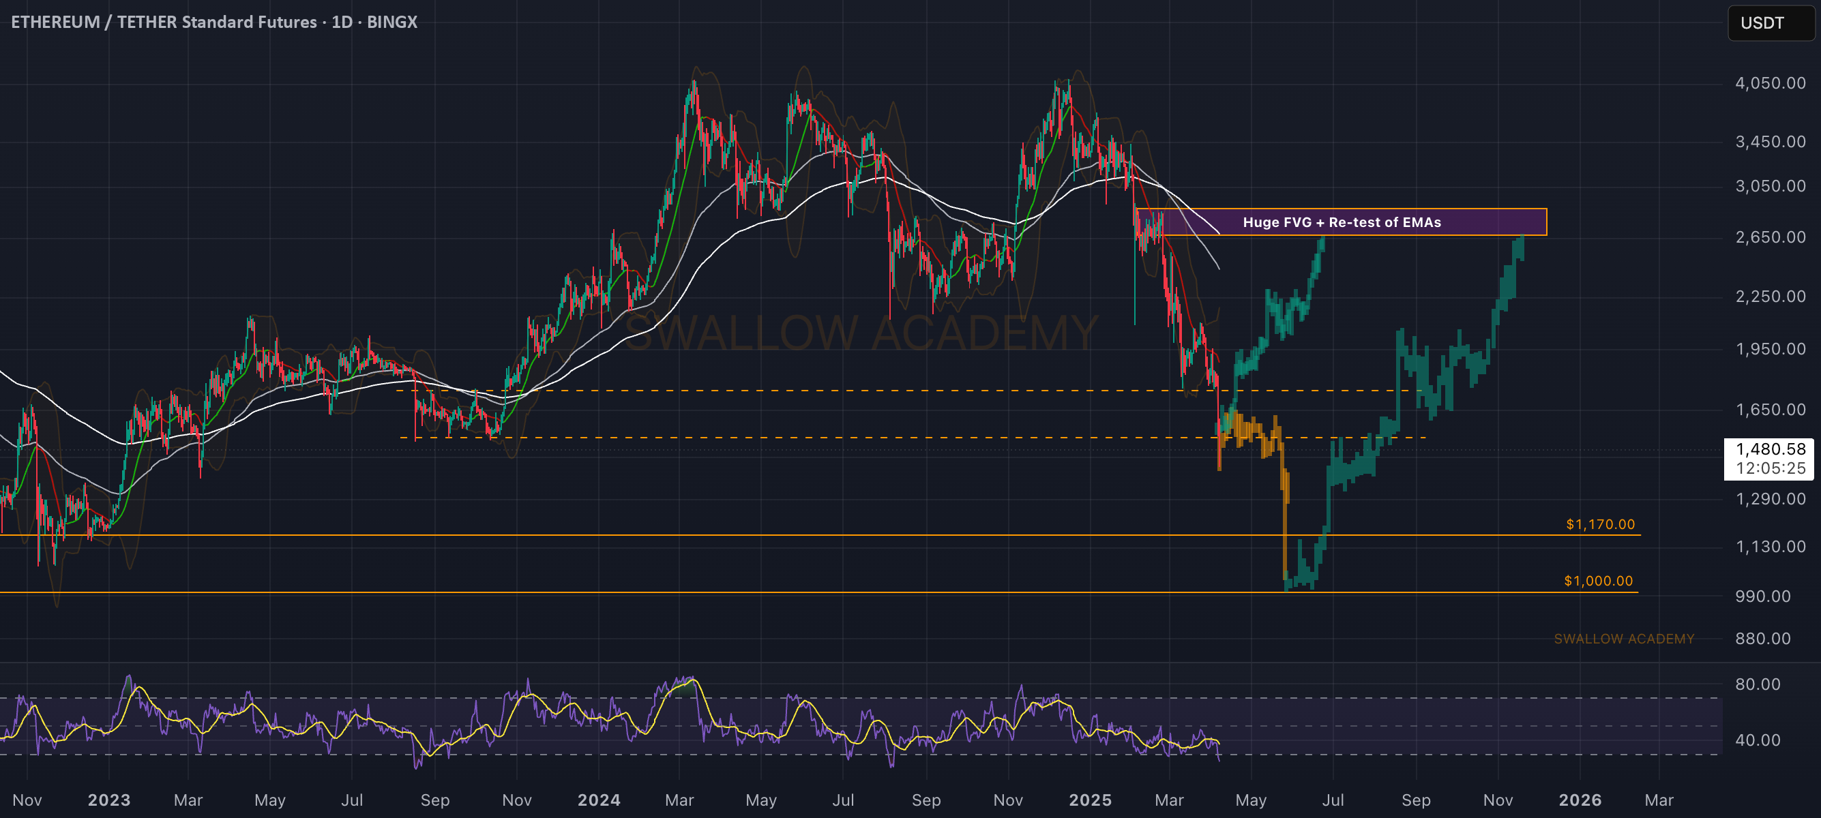The height and width of the screenshot is (818, 1821).
Task: Select the lower dashed orange horizontal line
Action: click(912, 438)
